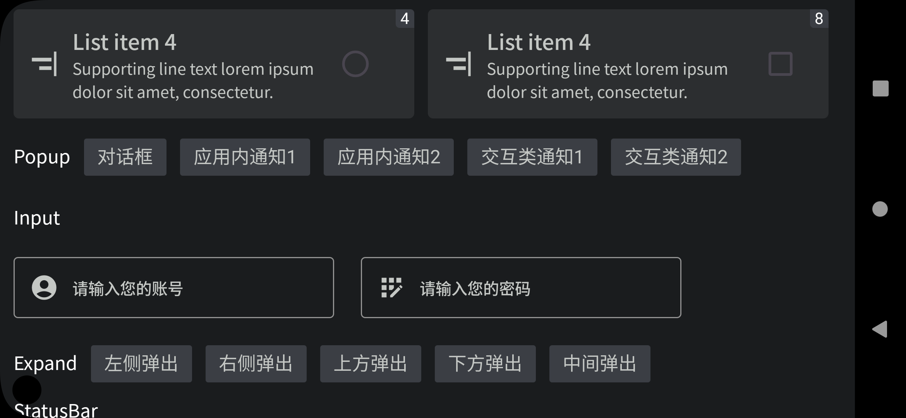This screenshot has height=418, width=906.
Task: Select the radio button on card 4
Action: click(x=355, y=64)
